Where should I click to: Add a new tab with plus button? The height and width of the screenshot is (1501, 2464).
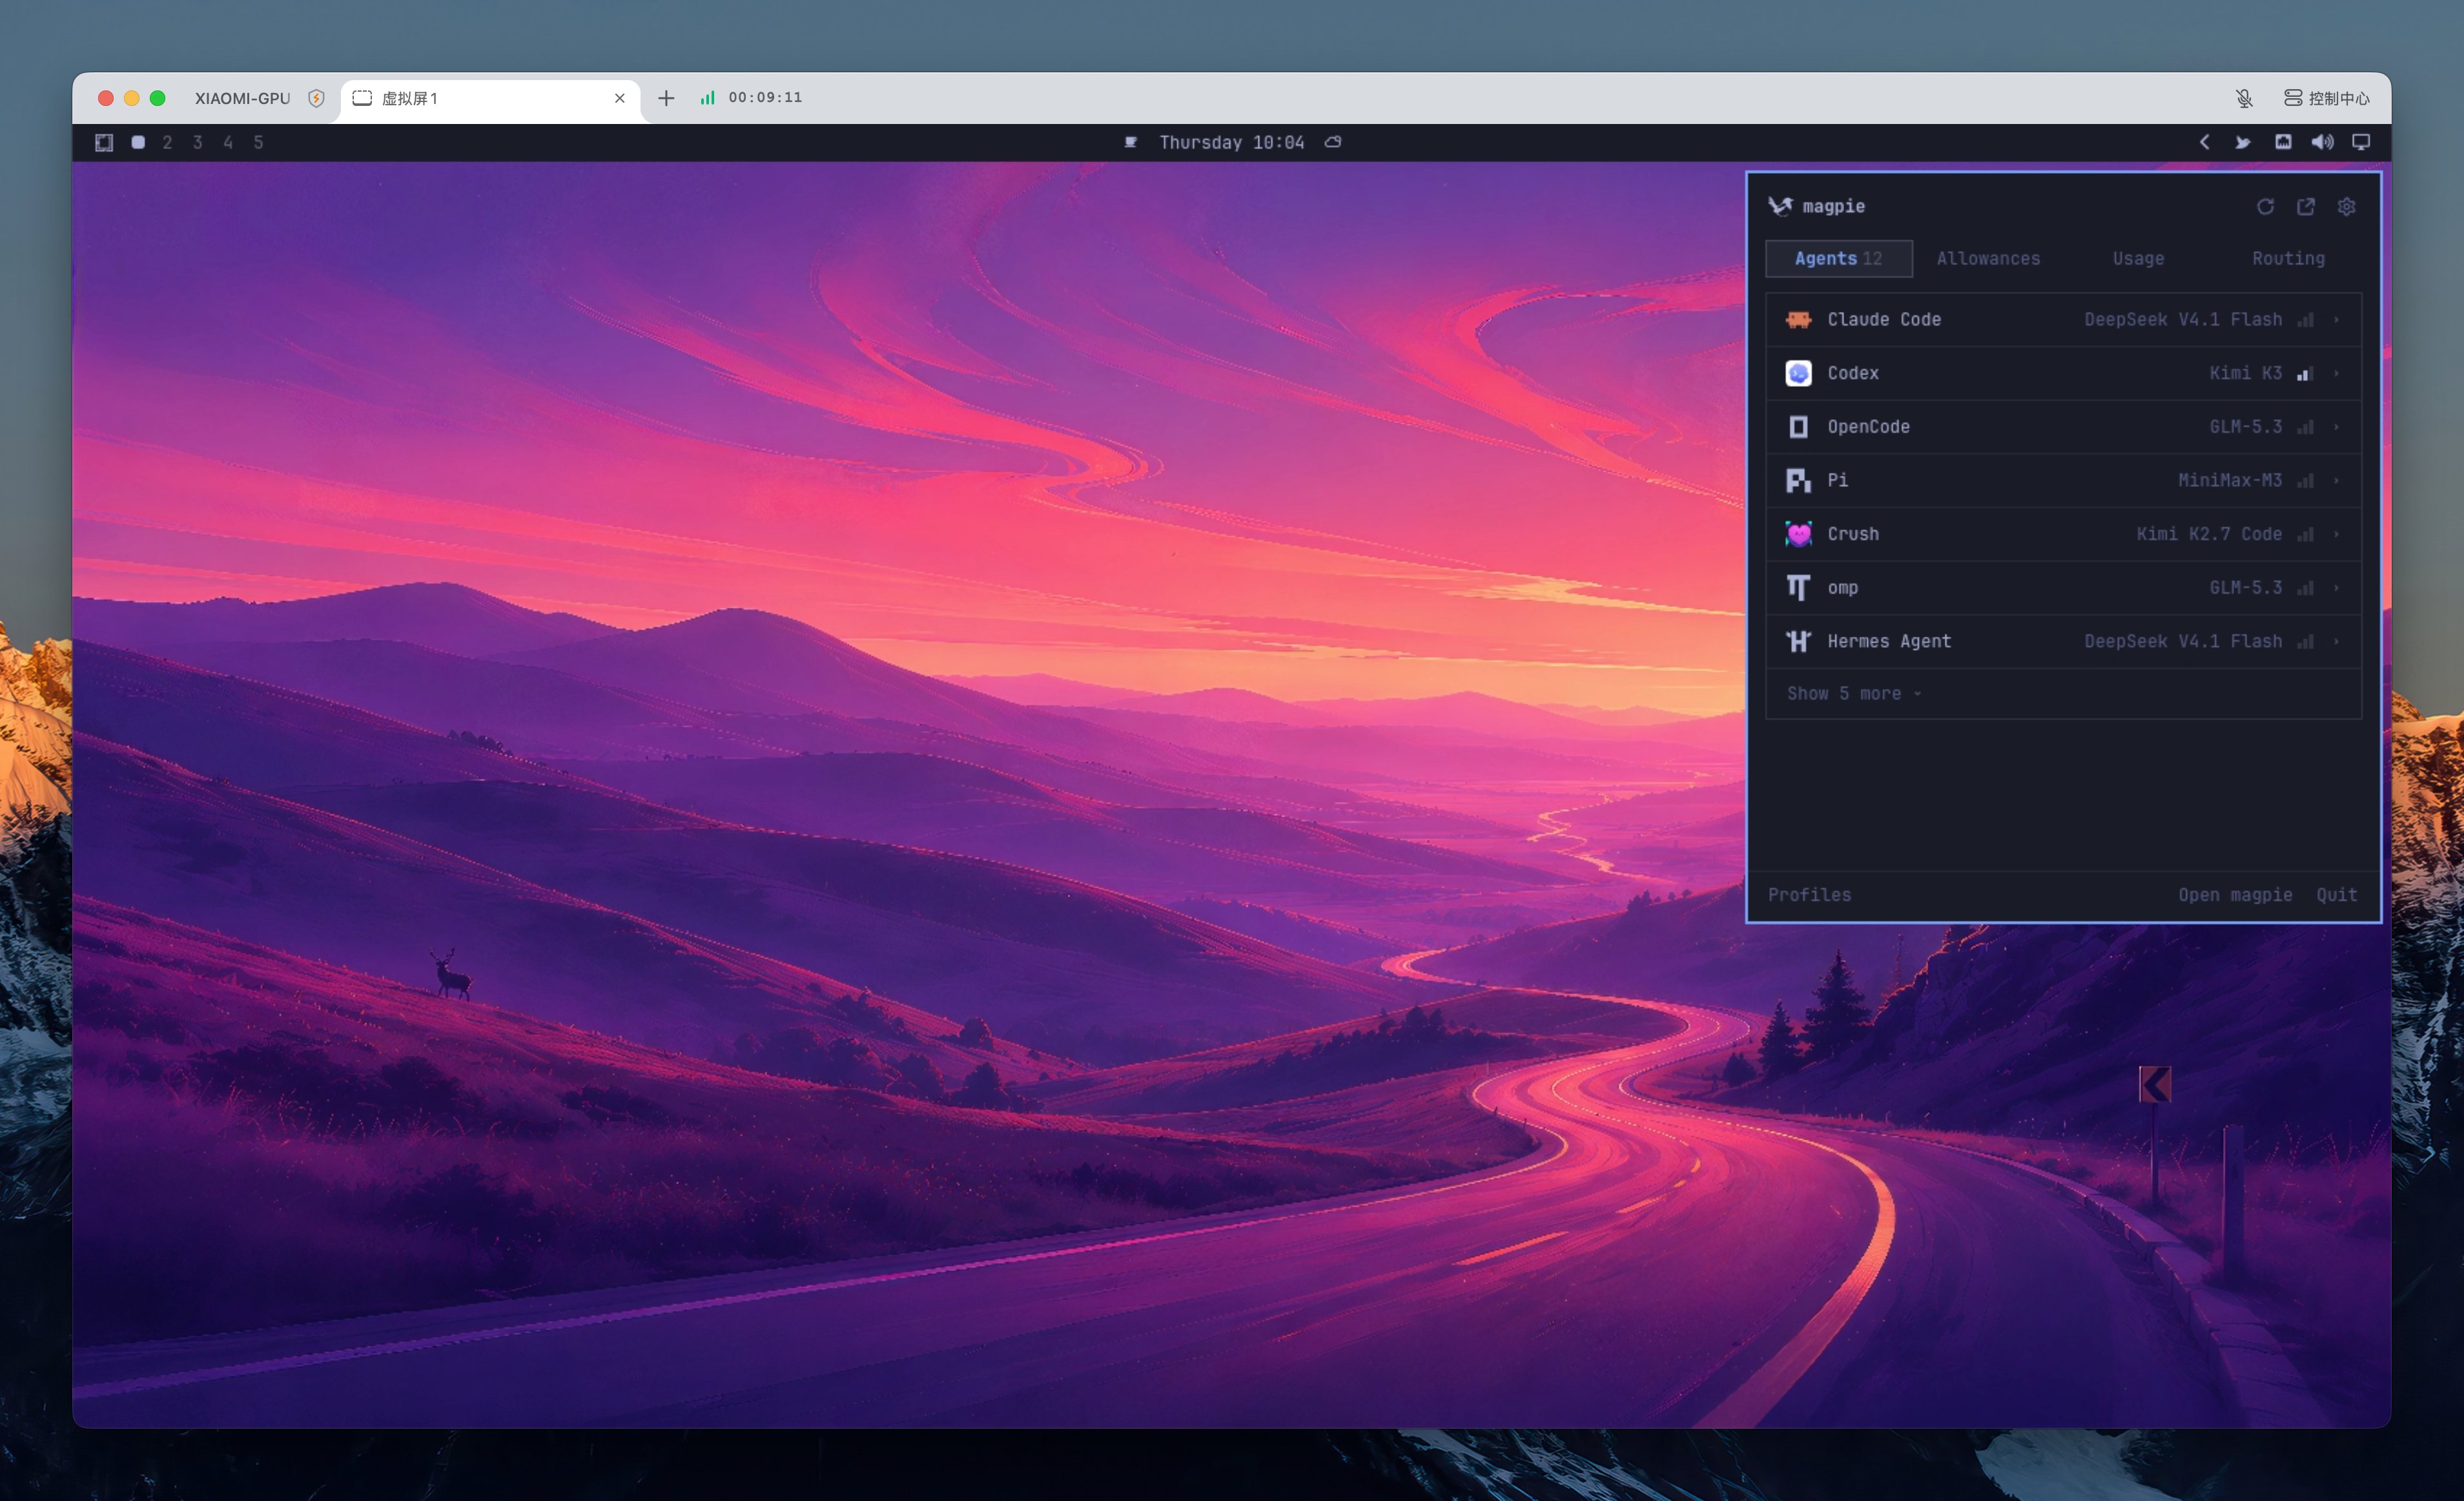[x=666, y=98]
